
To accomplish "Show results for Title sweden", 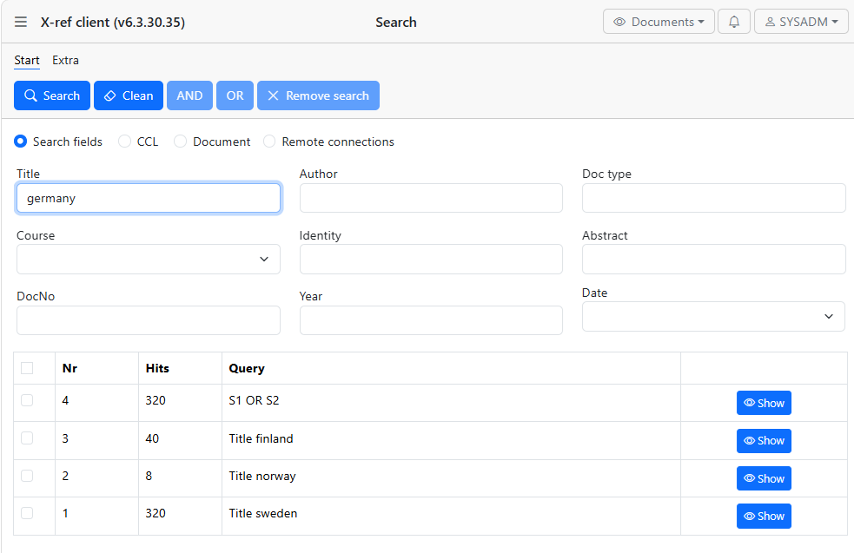I will pyautogui.click(x=764, y=516).
